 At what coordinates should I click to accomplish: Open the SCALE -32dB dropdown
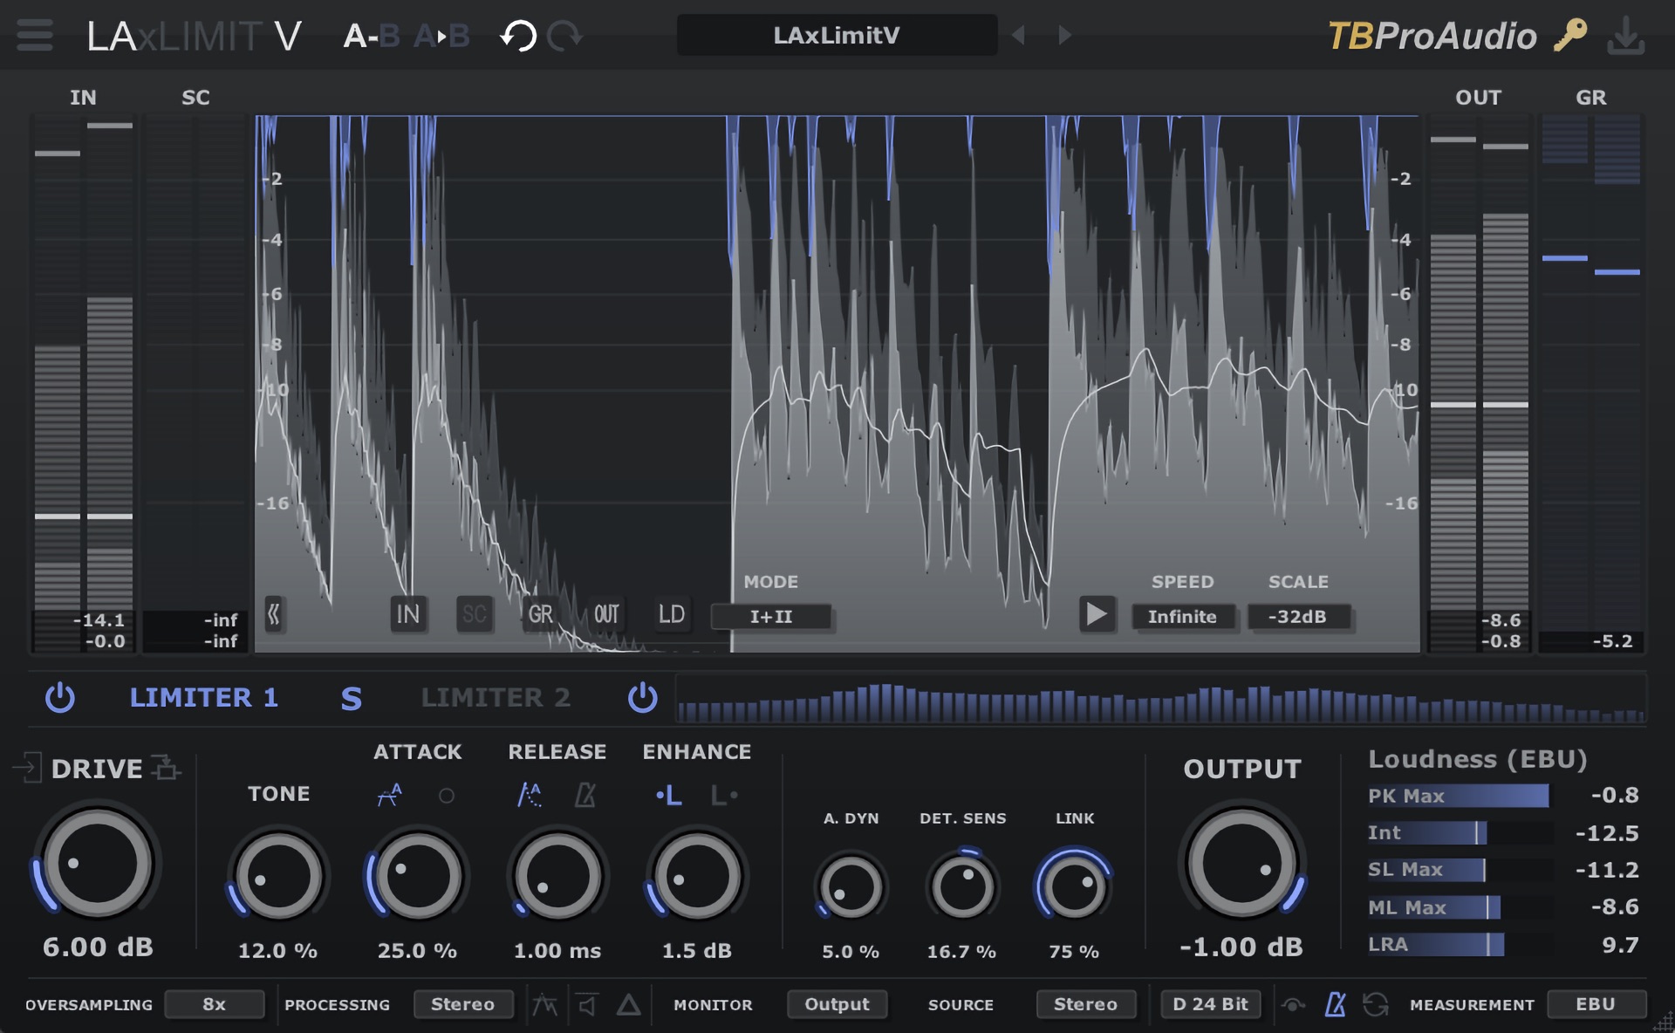click(x=1298, y=616)
